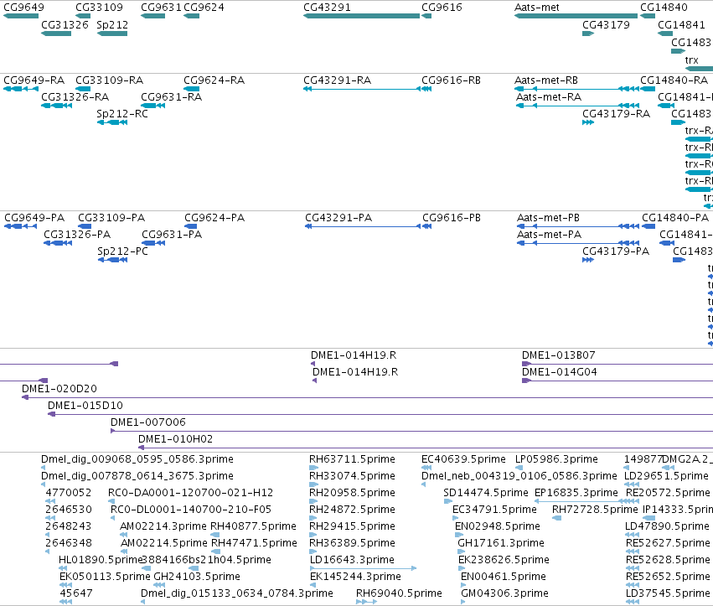This screenshot has width=713, height=606.
Task: Click Dmel_dig_009068_0595_0586.3prime label
Action: 137,459
